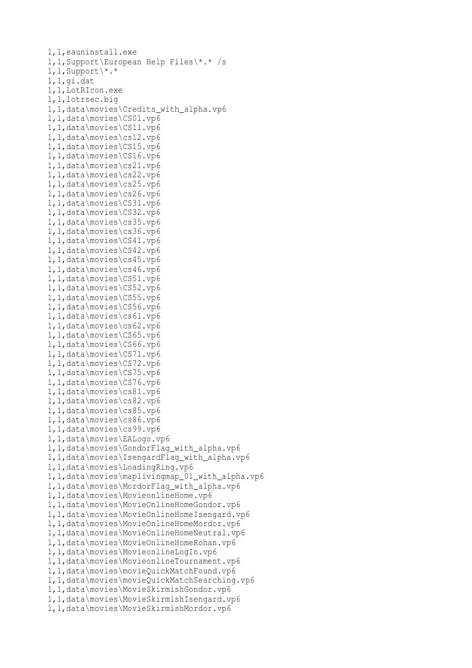Select the cs26.vp6 line
This screenshot has width=472, height=668.
click(104, 194)
